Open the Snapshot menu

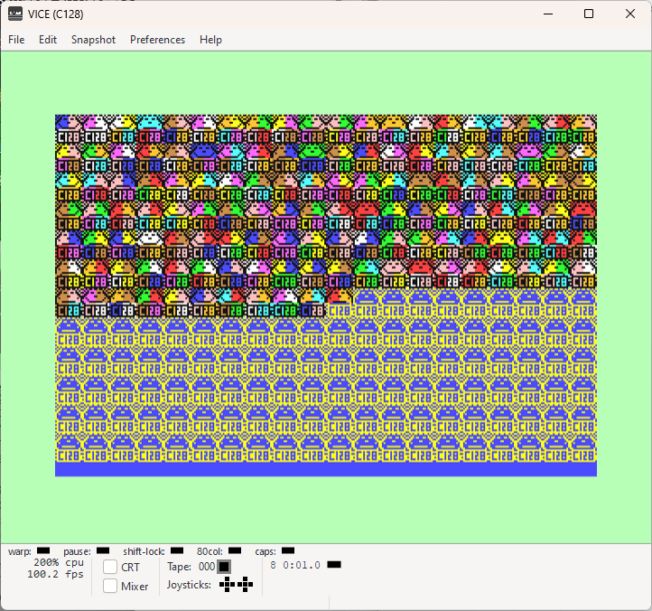(93, 40)
